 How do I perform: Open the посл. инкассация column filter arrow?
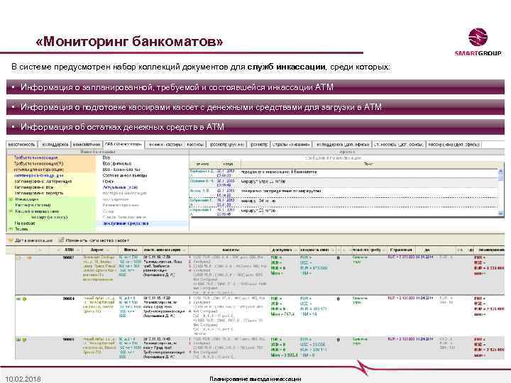click(x=185, y=250)
